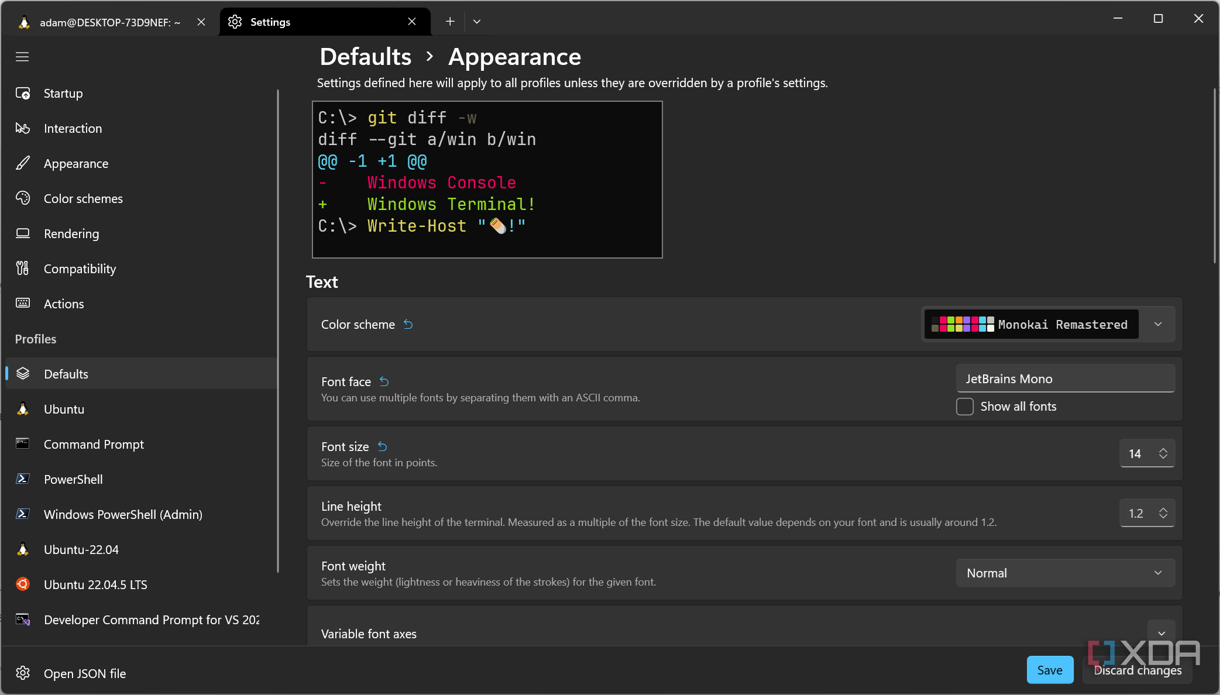Viewport: 1220px width, 695px height.
Task: Click the font multiple-fonts hint text
Action: click(480, 398)
